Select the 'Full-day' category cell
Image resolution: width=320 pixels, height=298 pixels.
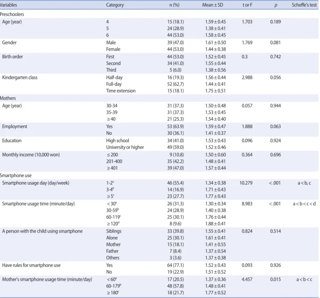click(114, 84)
